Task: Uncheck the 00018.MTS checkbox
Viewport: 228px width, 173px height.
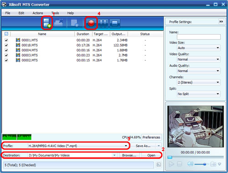Action: (6, 45)
